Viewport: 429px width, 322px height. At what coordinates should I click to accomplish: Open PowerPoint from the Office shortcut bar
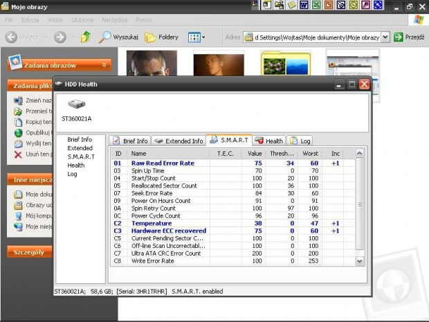tap(328, 5)
